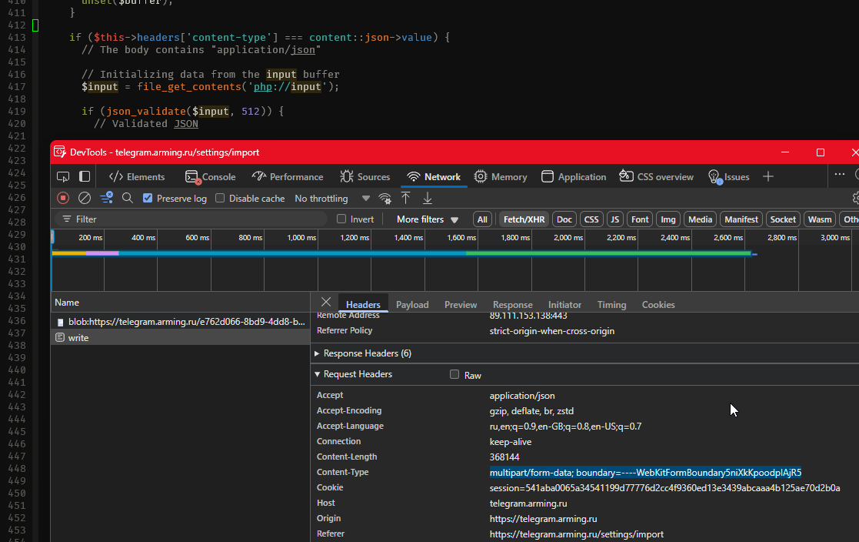Click the export HAR download arrow
The width and height of the screenshot is (859, 542).
click(x=428, y=198)
